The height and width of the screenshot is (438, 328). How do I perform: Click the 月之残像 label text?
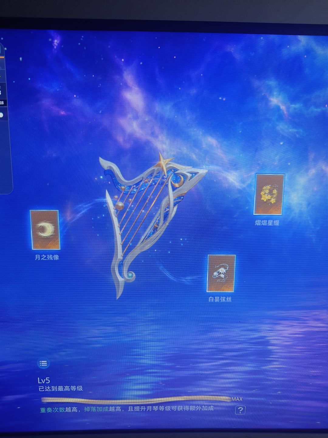(47, 257)
